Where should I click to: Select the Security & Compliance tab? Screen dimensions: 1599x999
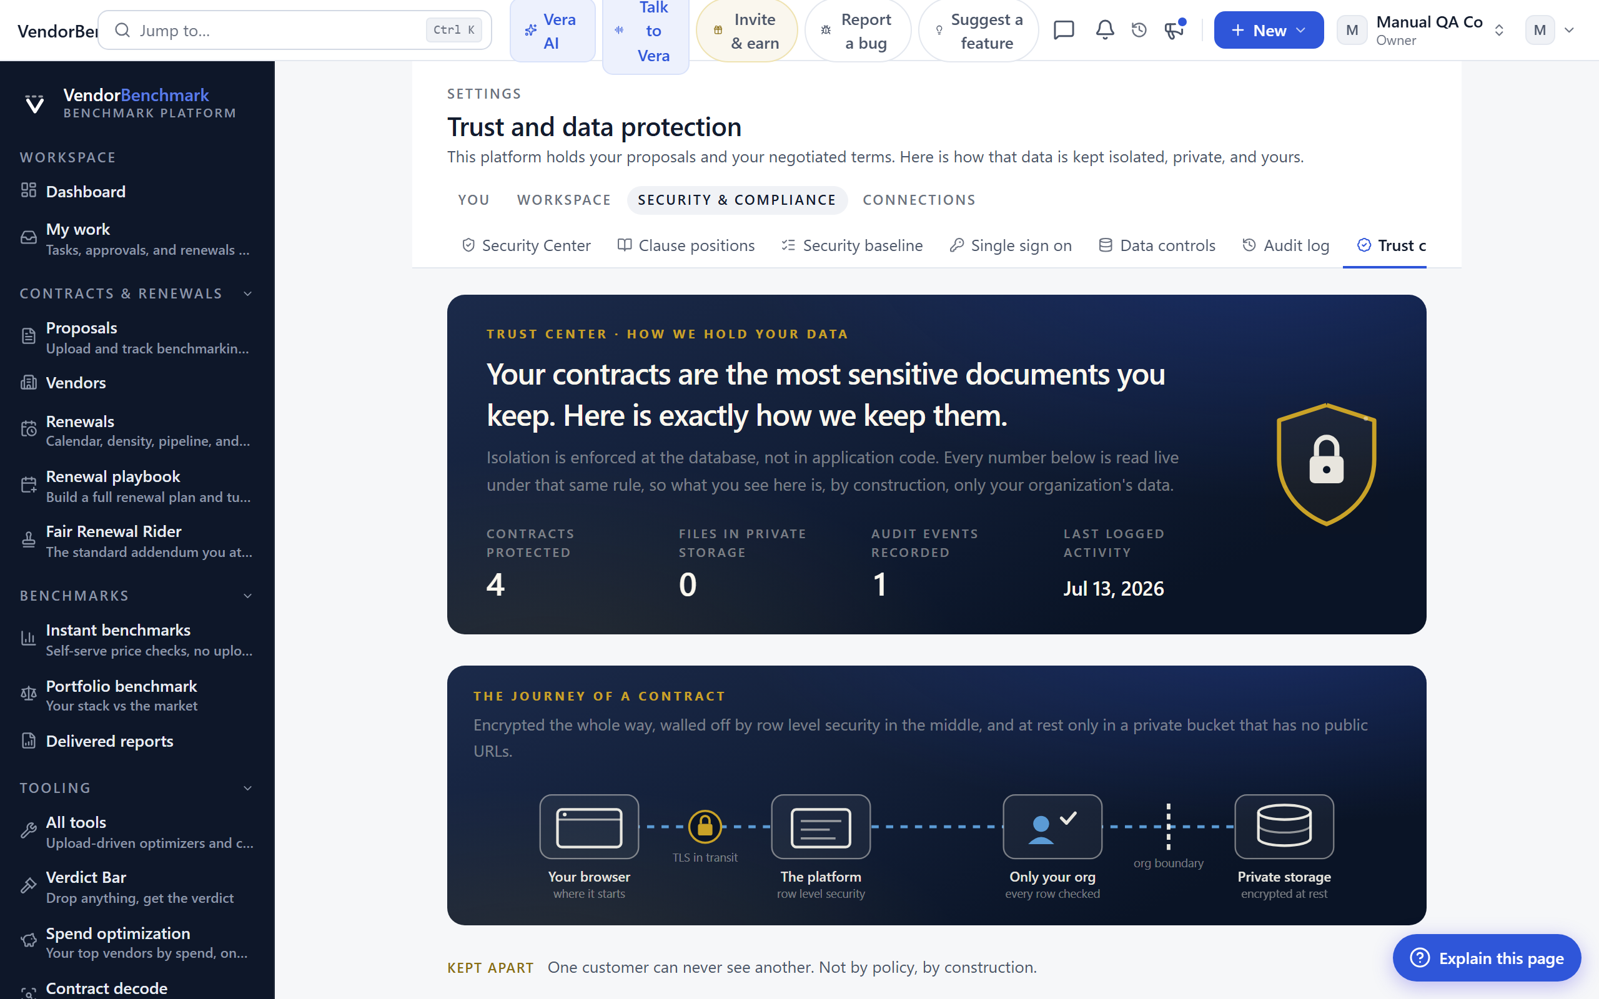(737, 200)
